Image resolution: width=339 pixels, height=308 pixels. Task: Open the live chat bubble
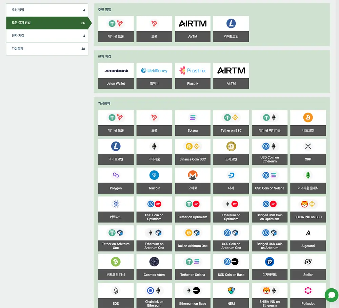pyautogui.click(x=332, y=295)
